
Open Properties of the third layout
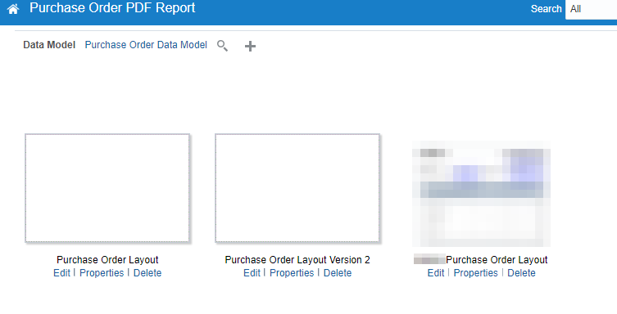[x=476, y=273]
